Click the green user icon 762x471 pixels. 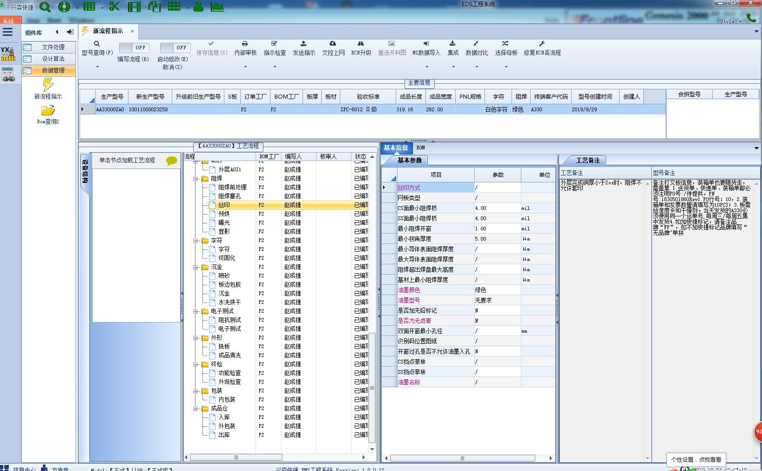pos(198,7)
